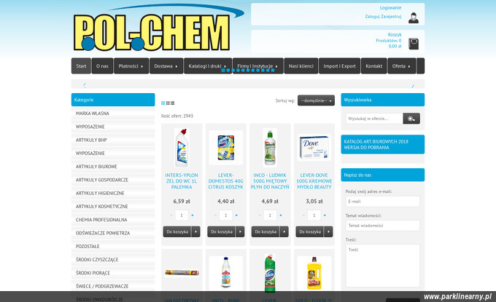Increase quantity for Lever-Dove 100g mydło
496x302 pixels.
[325, 215]
